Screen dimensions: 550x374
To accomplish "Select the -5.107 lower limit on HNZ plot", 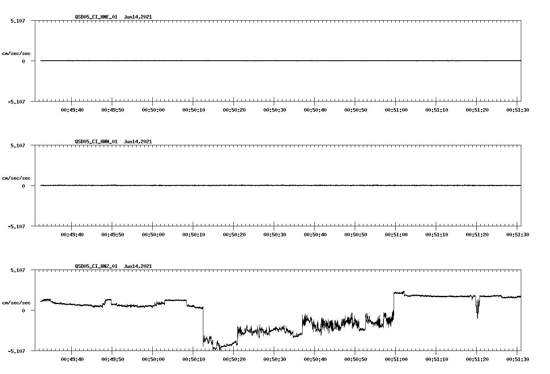I will point(17,351).
